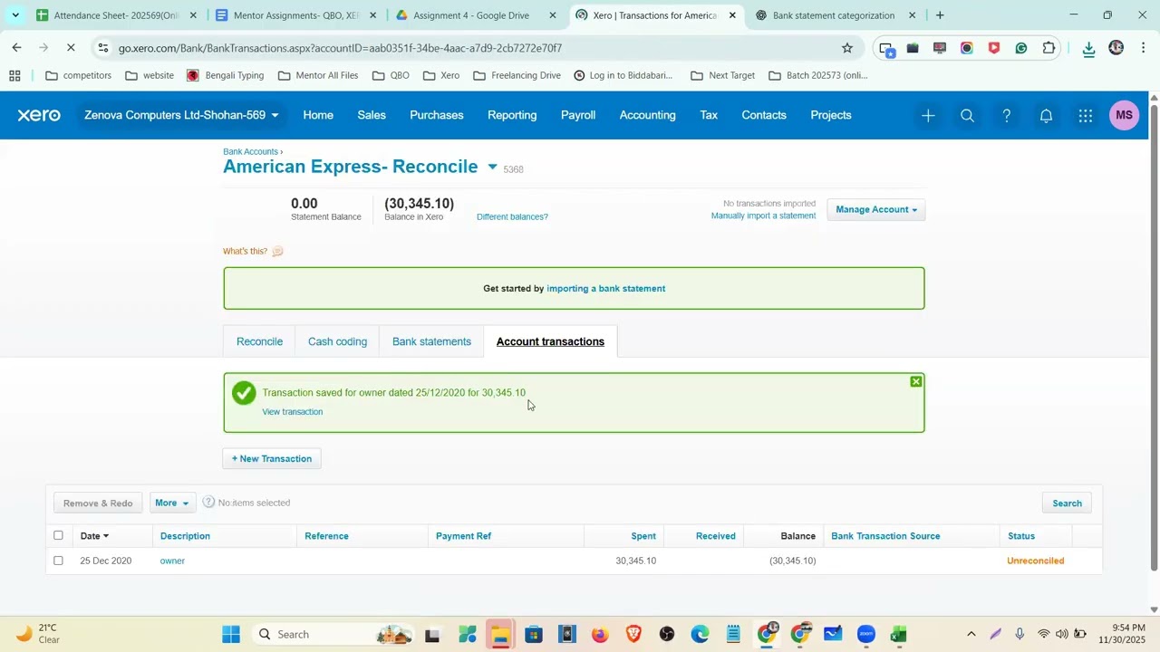
Task: Expand the Zenova Computers organisation menu
Action: 181,115
